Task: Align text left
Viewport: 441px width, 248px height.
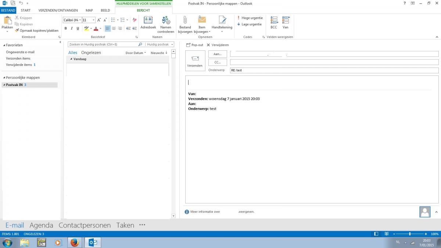Action: pos(108,28)
